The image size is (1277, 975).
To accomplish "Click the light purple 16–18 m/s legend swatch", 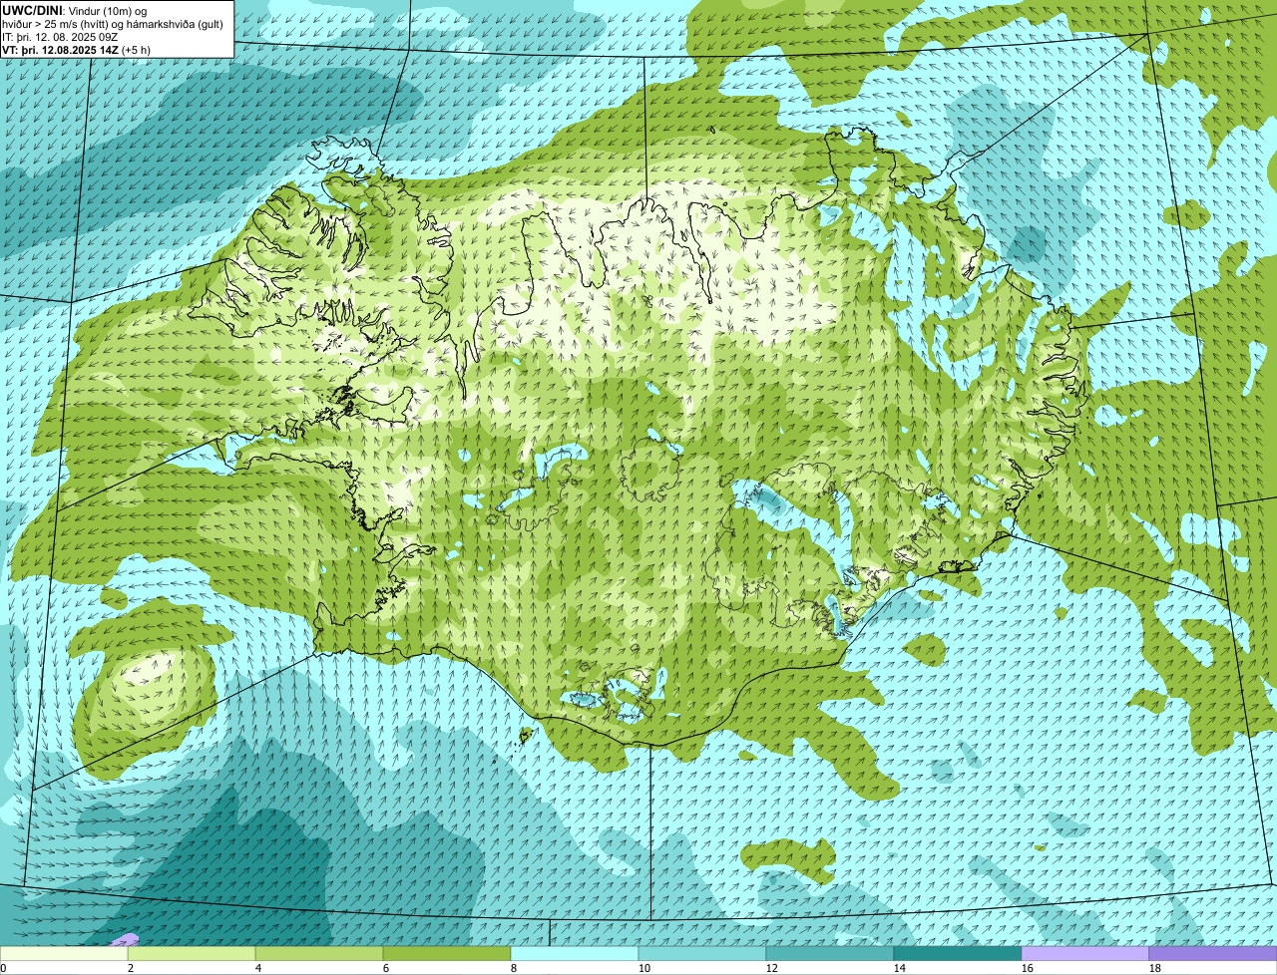I will (x=1085, y=954).
